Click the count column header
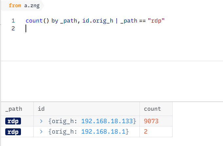223x146 pixels. [156, 109]
